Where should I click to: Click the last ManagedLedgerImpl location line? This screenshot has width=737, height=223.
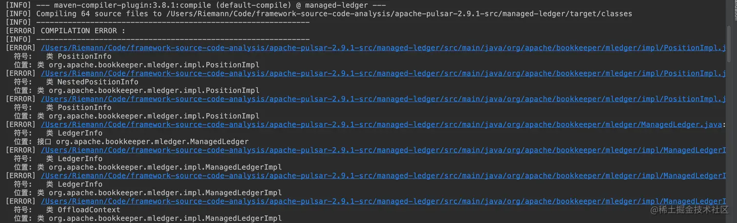[x=148, y=218]
